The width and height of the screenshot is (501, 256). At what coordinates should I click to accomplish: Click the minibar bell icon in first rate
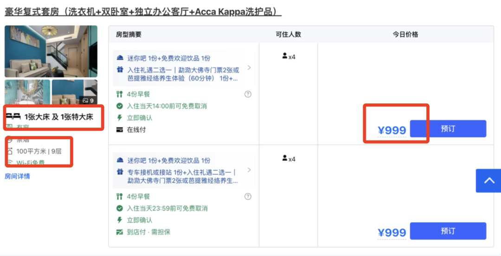[x=120, y=58]
